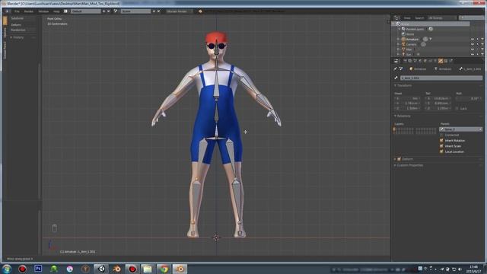Screen dimensions: 487x274
Task: Click the Info editor type icon in the top bar
Action: 7,11
